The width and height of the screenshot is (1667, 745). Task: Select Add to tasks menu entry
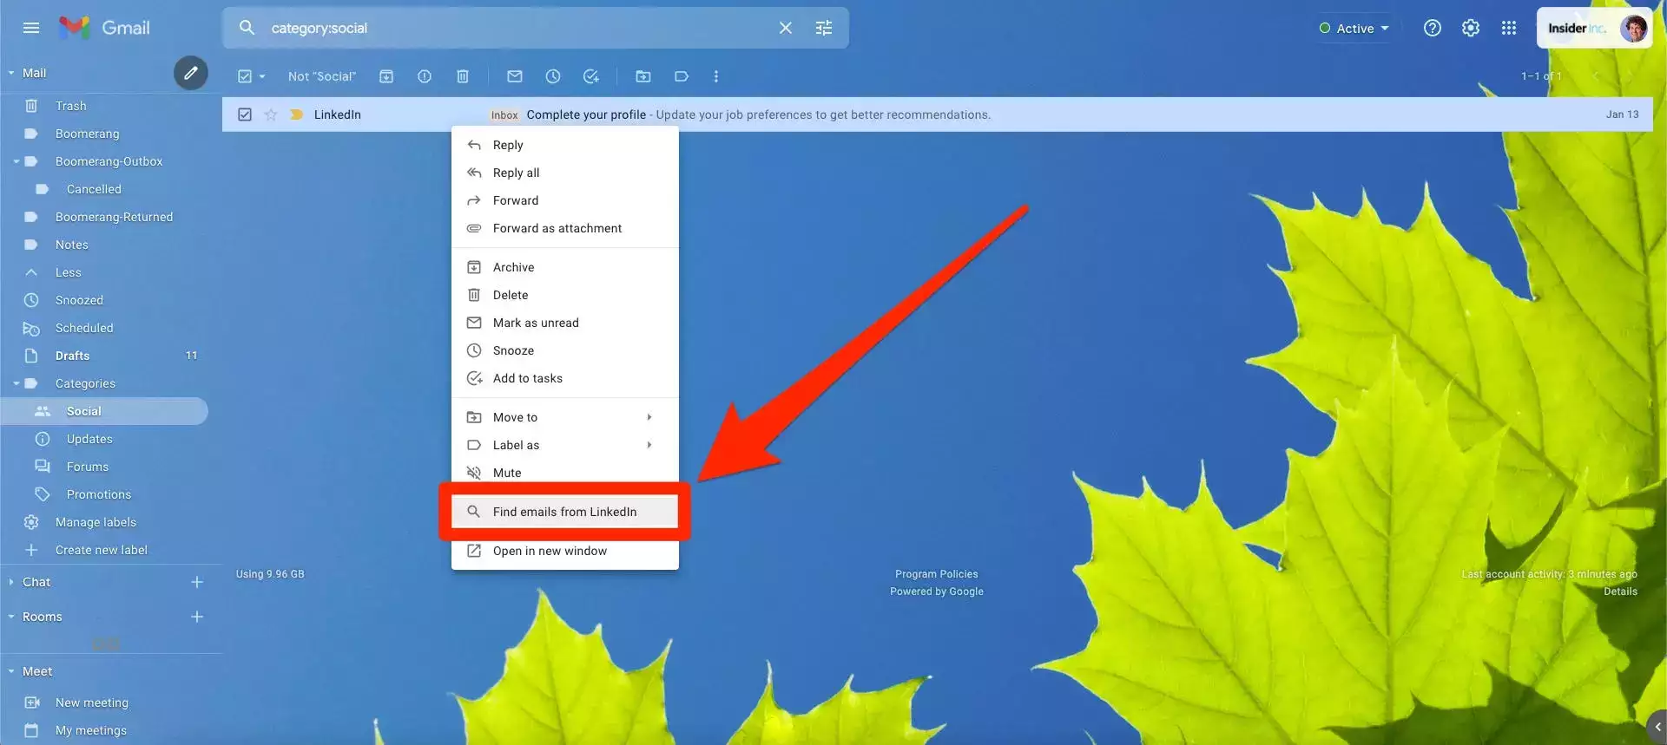click(565, 378)
